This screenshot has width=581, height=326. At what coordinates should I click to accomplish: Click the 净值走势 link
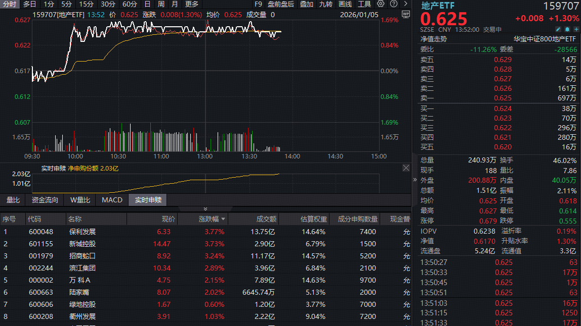pyautogui.click(x=433, y=39)
